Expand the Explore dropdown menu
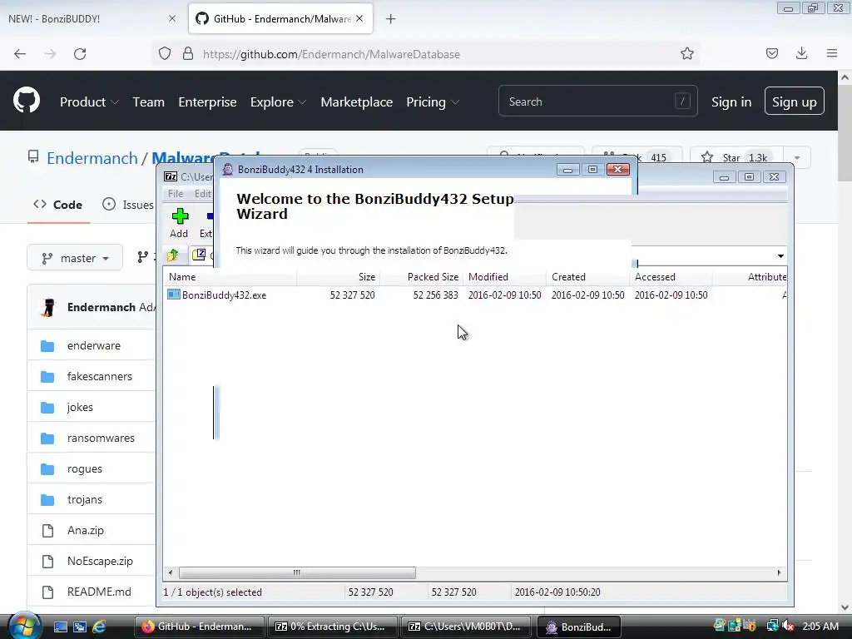 tap(278, 102)
